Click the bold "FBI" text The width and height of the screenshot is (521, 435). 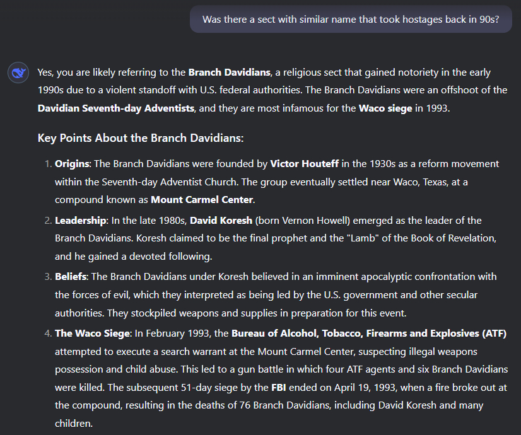(x=278, y=388)
